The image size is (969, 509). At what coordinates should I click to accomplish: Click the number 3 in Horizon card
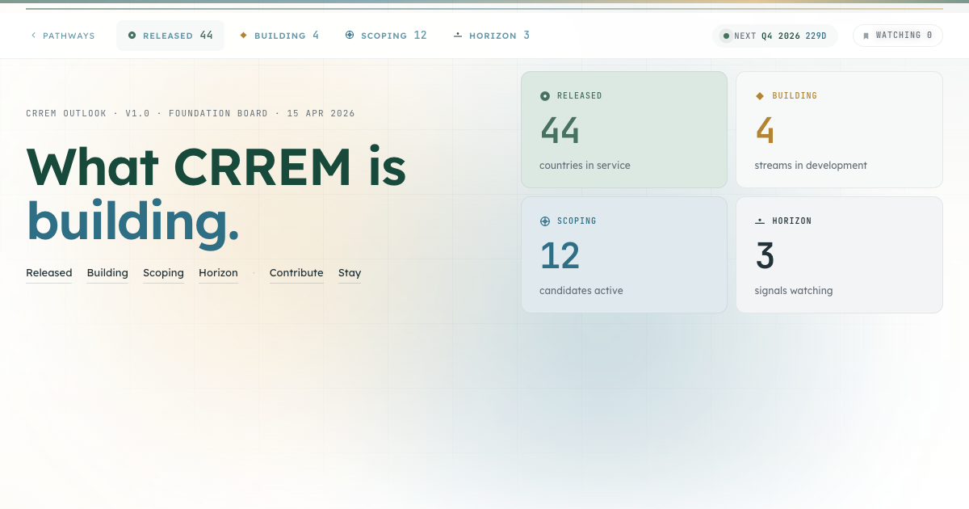[765, 256]
